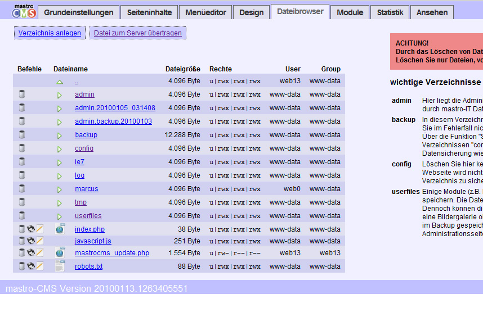Open the userfiles directory link
The width and height of the screenshot is (483, 312).
pos(88,216)
